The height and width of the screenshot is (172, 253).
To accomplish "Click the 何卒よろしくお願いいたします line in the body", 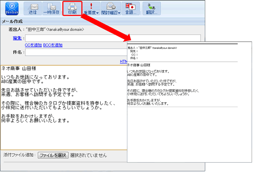I will (36, 120).
